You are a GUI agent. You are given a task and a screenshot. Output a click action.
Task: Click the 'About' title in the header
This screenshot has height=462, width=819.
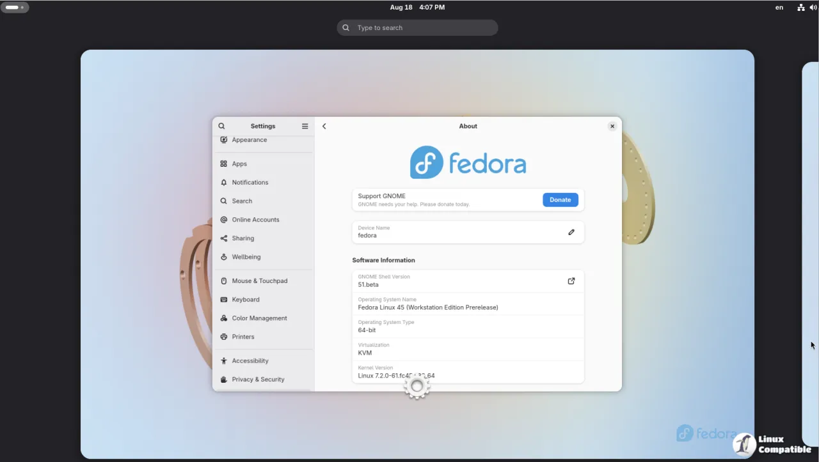pyautogui.click(x=468, y=127)
